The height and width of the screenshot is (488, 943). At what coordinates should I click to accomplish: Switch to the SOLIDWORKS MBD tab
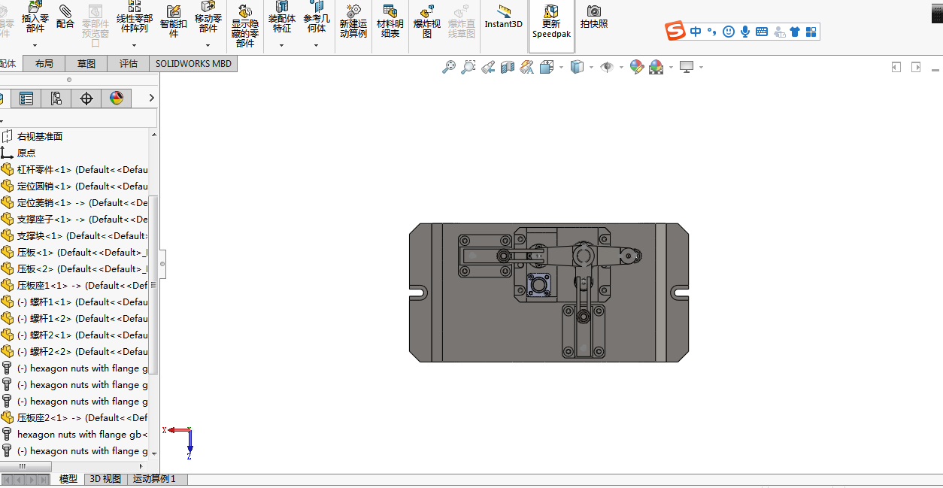(193, 64)
